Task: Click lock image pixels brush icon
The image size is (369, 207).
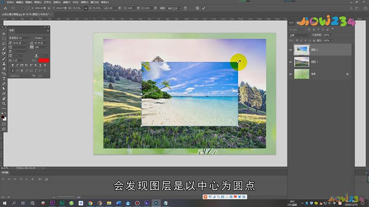Action: [301, 40]
